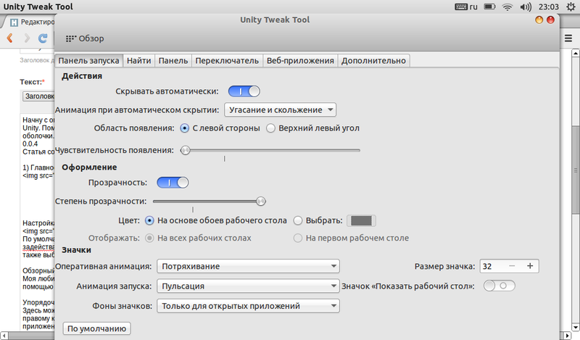The height and width of the screenshot is (340, 580).
Task: Open the Заголовок dropdown in the browser editor
Action: coord(38,96)
